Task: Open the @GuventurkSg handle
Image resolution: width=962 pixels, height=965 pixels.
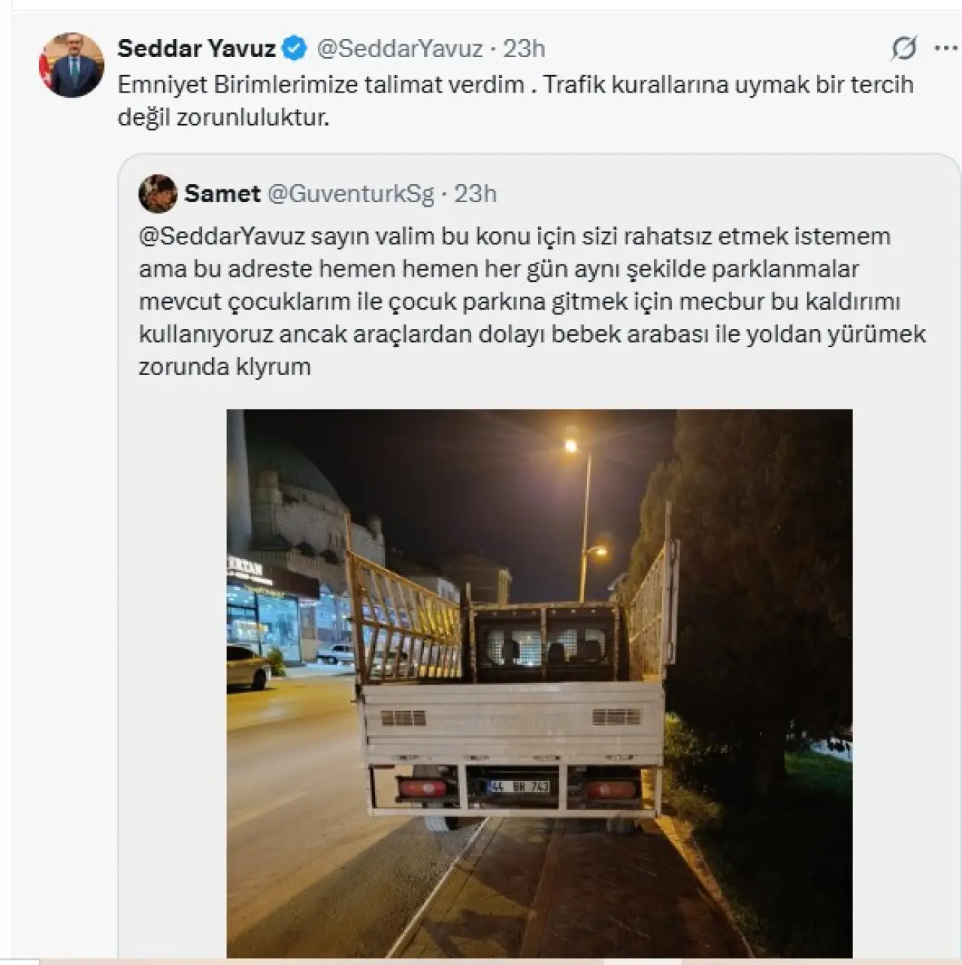Action: (351, 194)
